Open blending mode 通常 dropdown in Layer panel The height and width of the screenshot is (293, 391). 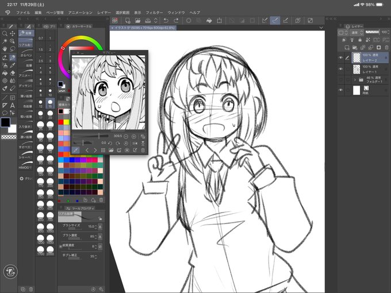tap(357, 33)
